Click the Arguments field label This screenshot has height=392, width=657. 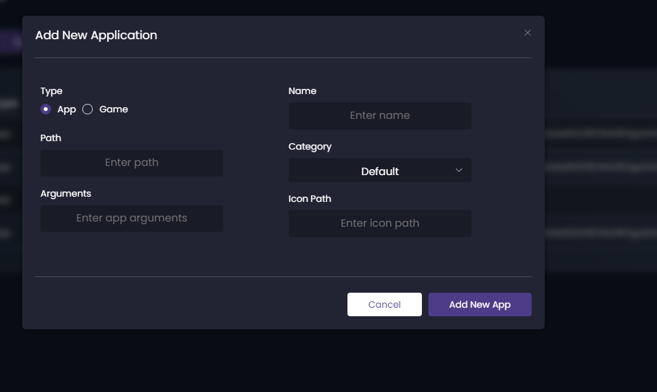tap(66, 193)
